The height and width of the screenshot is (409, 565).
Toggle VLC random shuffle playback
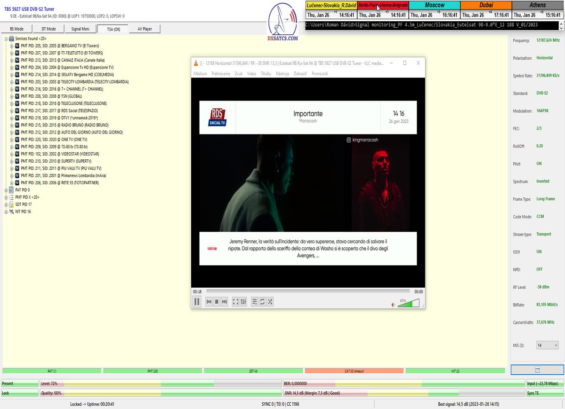pyautogui.click(x=270, y=302)
